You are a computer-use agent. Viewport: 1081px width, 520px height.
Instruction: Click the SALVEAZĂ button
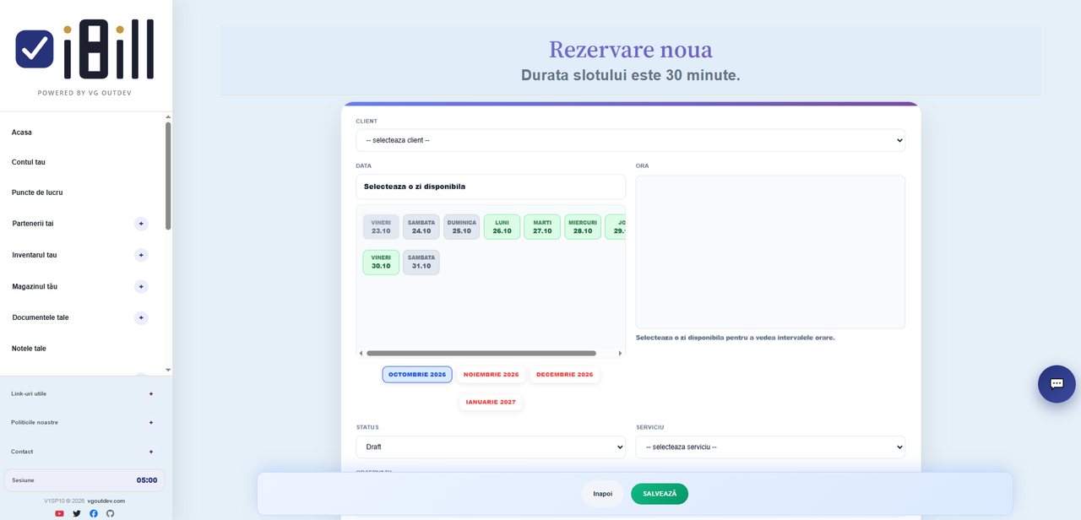point(660,494)
